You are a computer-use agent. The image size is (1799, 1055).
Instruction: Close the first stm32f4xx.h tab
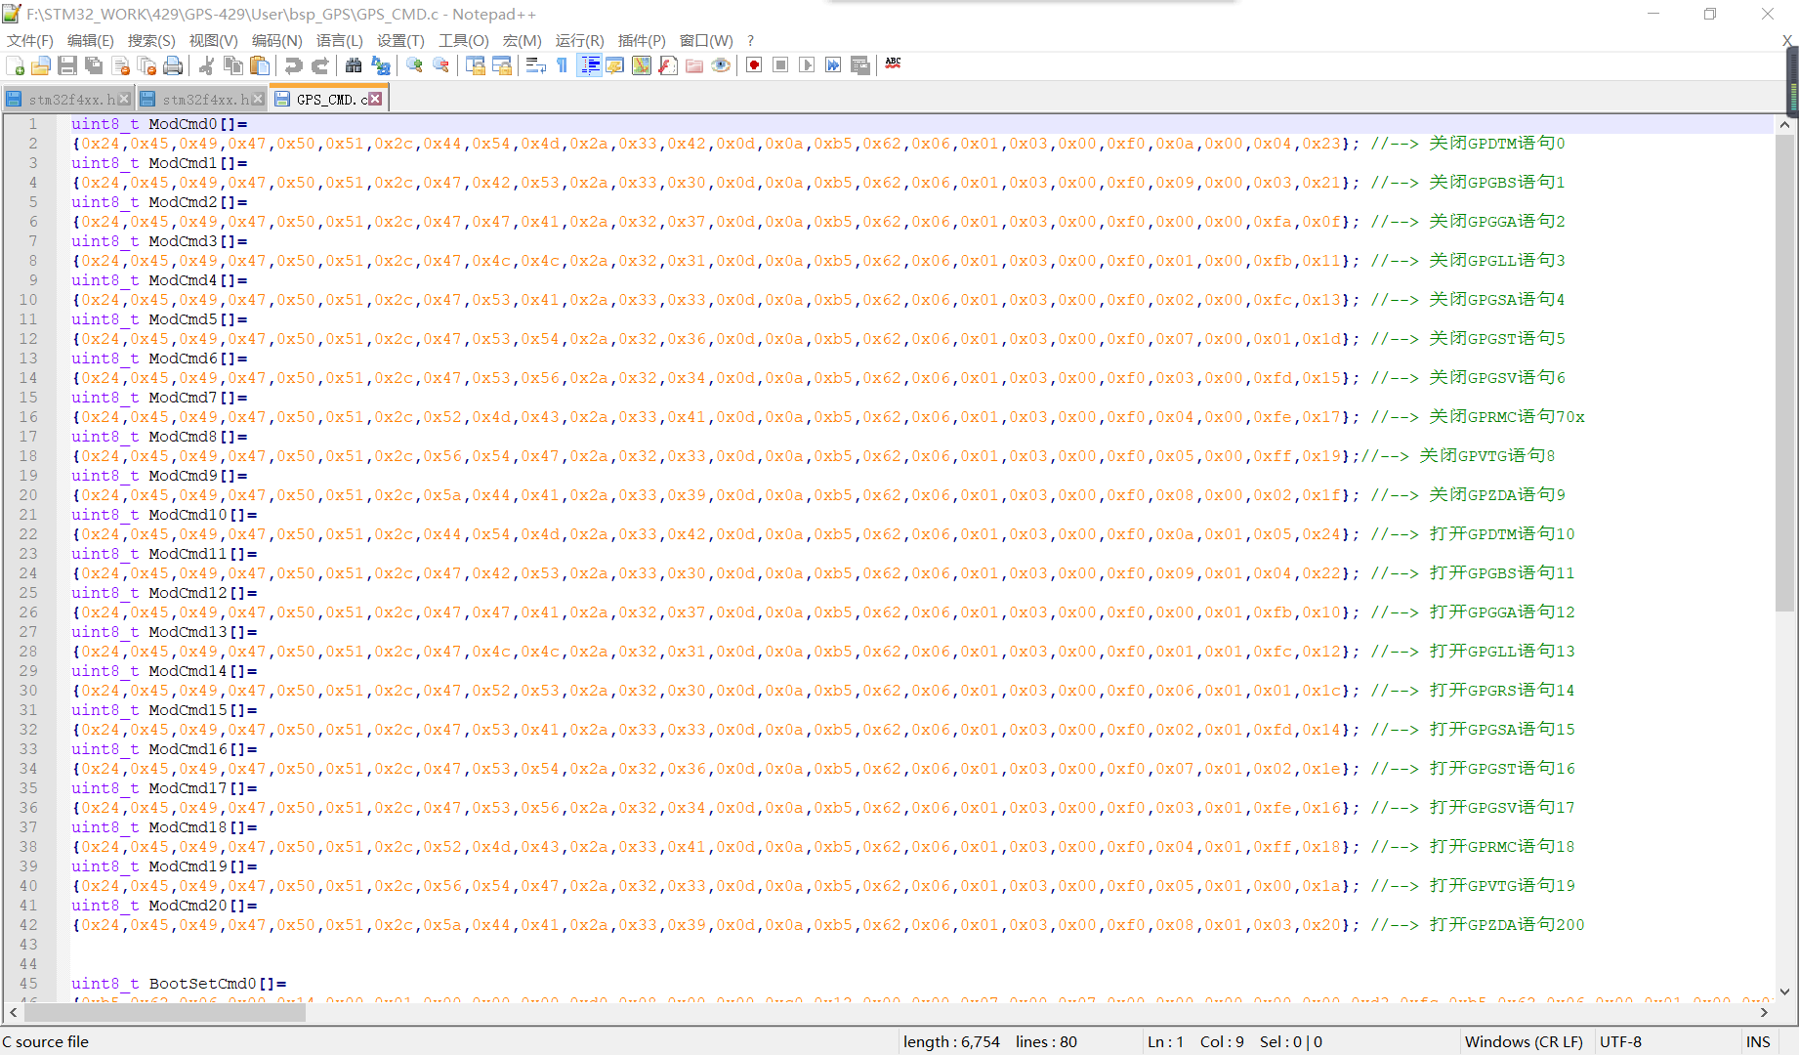[x=124, y=99]
